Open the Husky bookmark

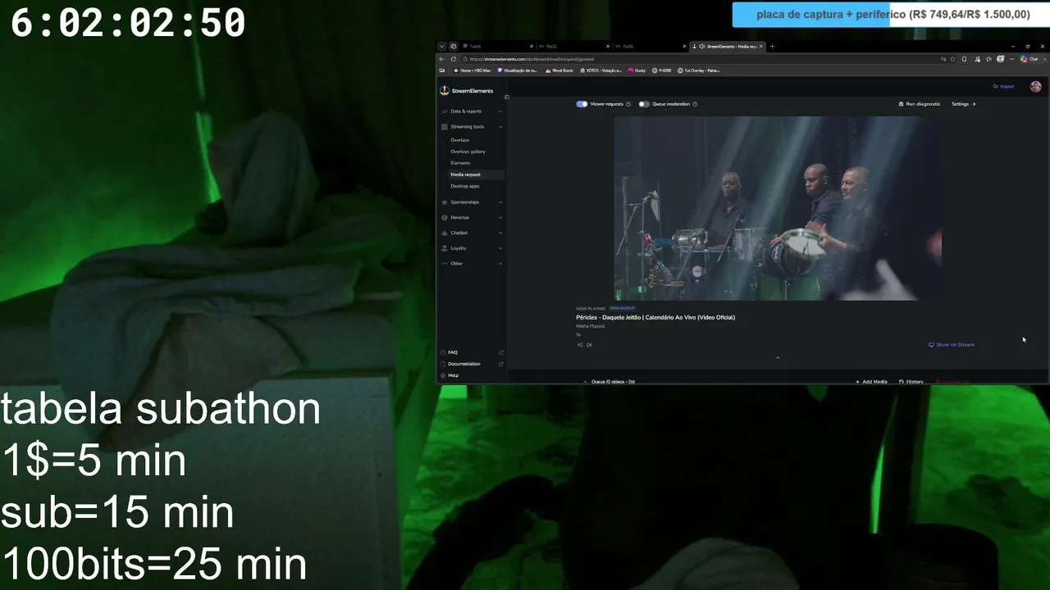tap(637, 70)
